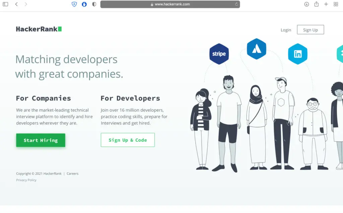Select the LinkedIn company icon
Viewport: 343px width, 213px height.
pos(297,53)
